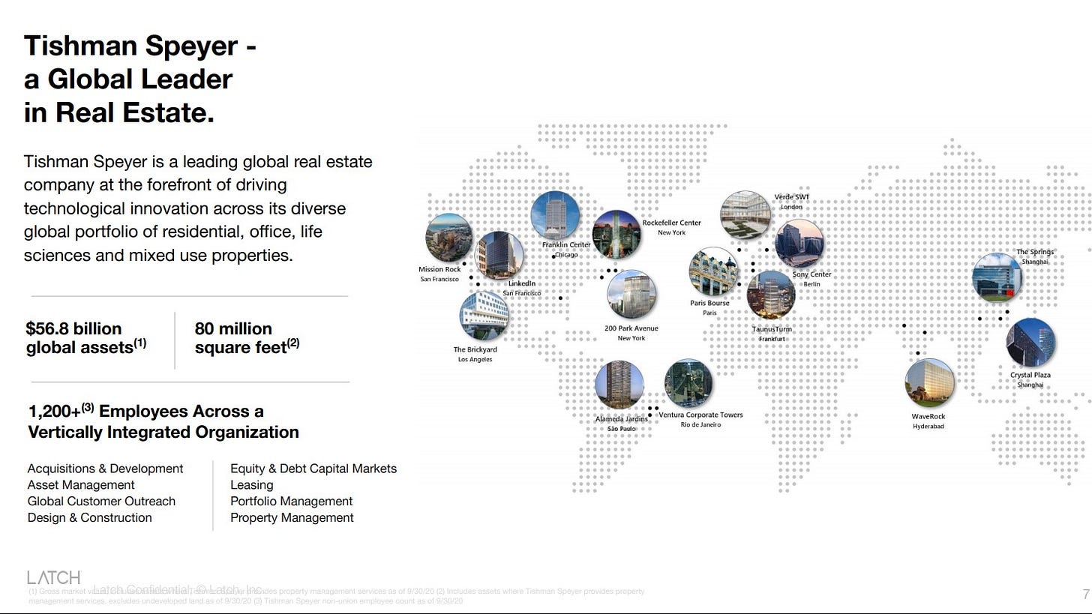Click The Springs Shanghai photo
Screen dimensions: 1092x614
coord(997,278)
